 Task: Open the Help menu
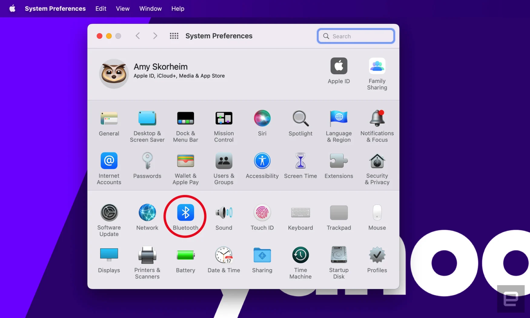click(178, 8)
